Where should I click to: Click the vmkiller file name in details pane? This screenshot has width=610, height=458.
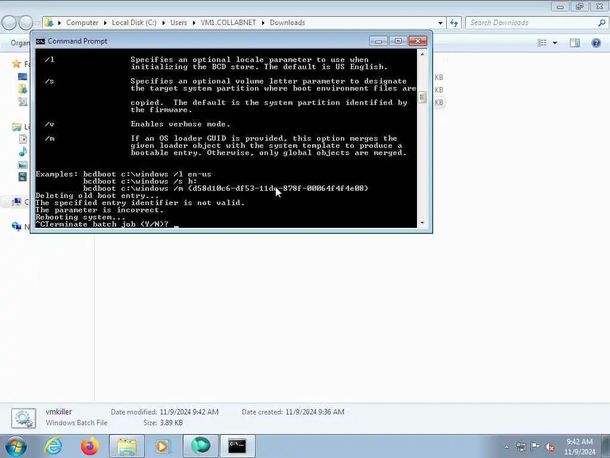click(x=59, y=411)
